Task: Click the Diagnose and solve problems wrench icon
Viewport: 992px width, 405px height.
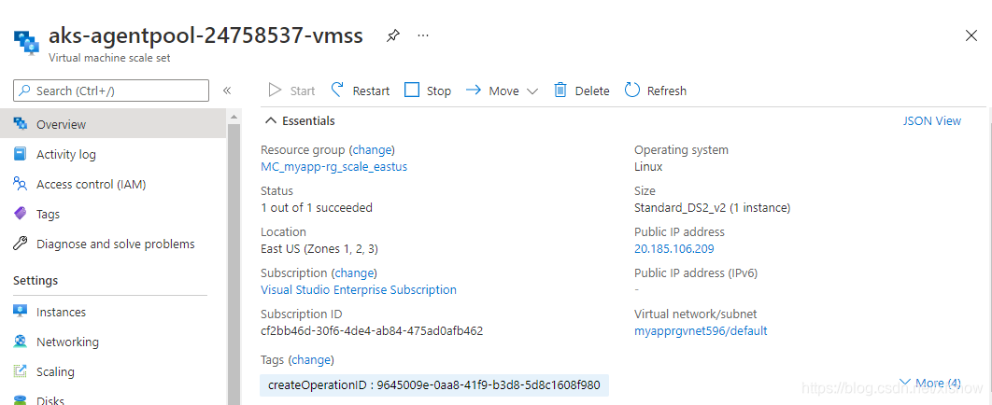Action: tap(21, 244)
